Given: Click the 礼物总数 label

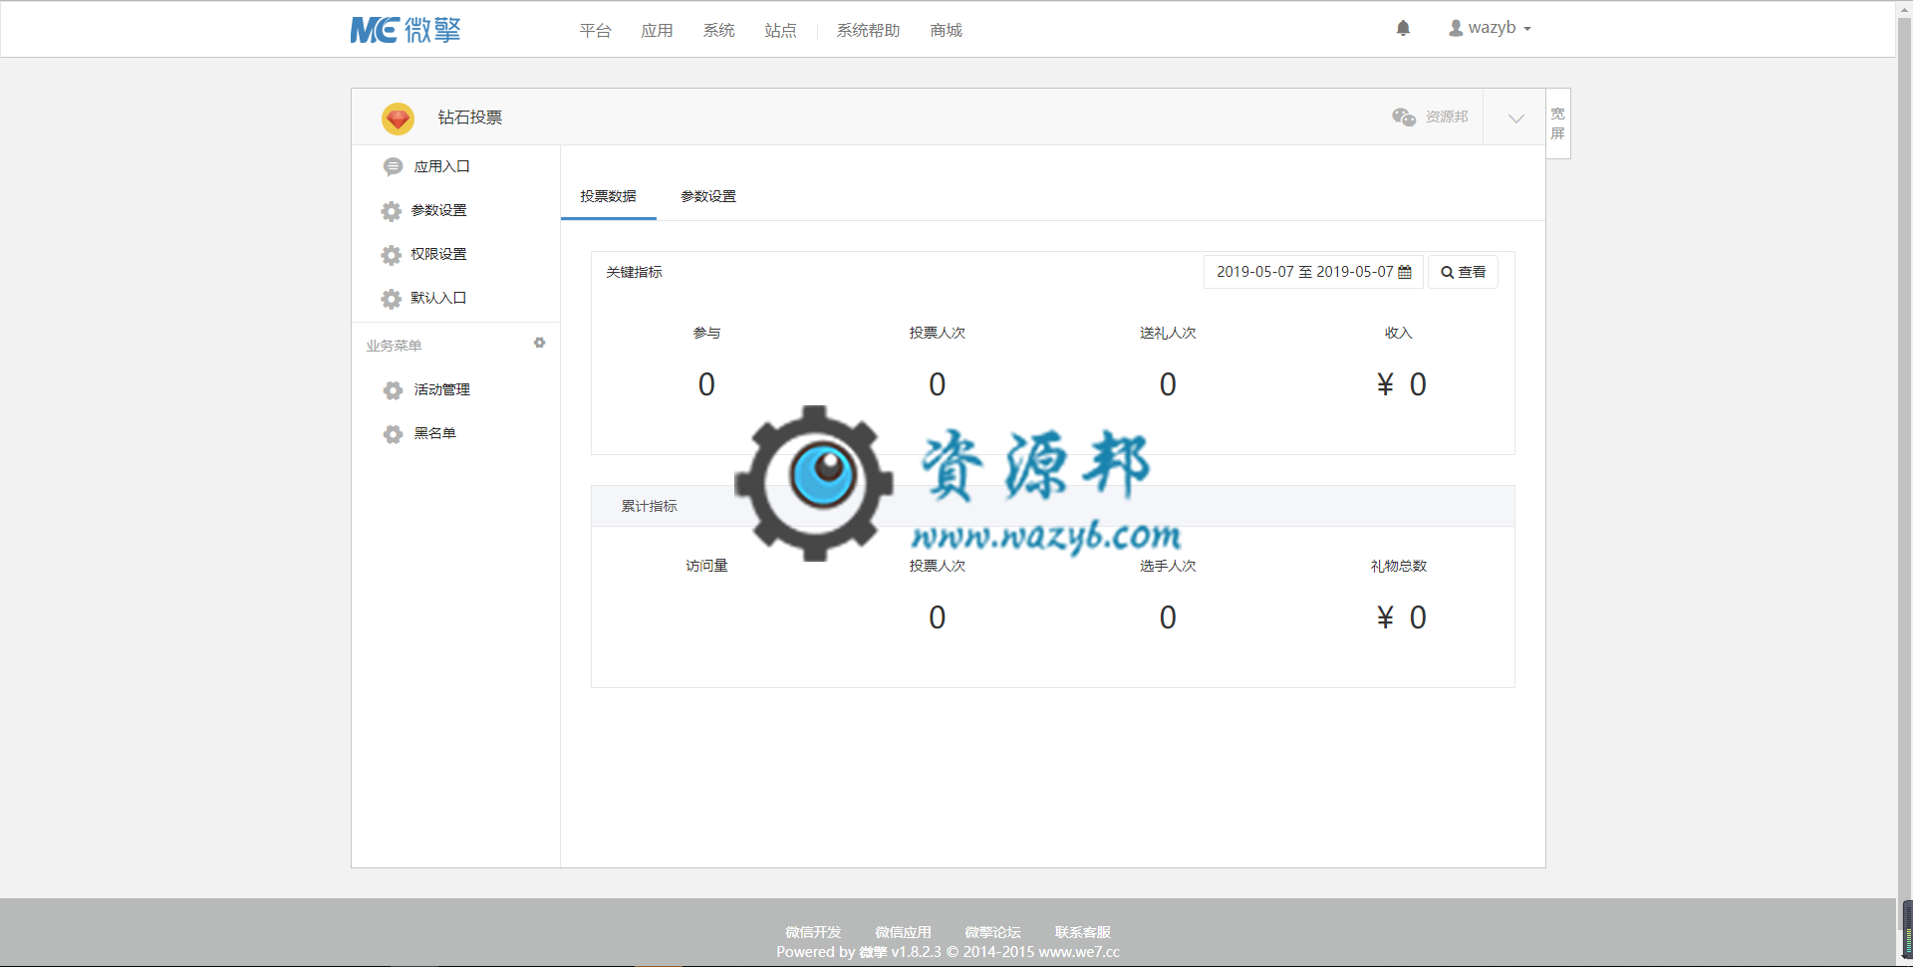Looking at the screenshot, I should pyautogui.click(x=1399, y=566).
